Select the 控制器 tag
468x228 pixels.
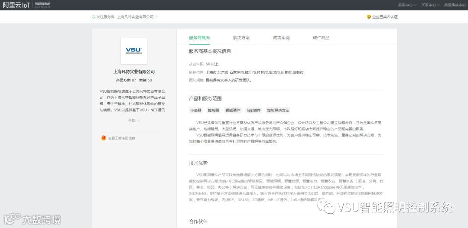click(213, 110)
